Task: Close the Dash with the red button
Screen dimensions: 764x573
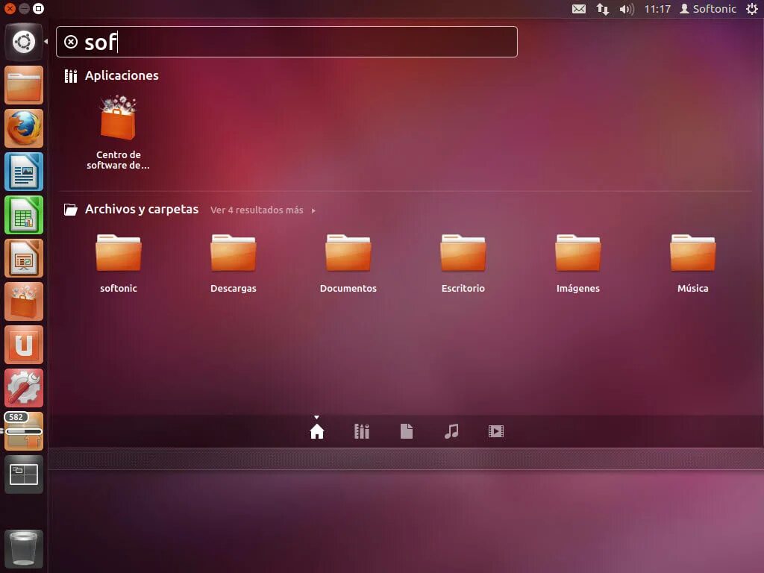Action: (10, 8)
